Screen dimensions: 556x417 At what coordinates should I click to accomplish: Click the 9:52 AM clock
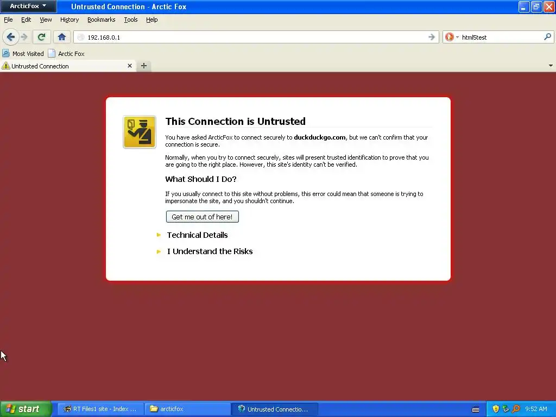click(536, 409)
